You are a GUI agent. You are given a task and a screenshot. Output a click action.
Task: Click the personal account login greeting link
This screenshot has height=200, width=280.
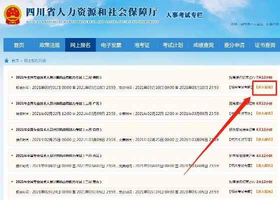[x=246, y=24]
